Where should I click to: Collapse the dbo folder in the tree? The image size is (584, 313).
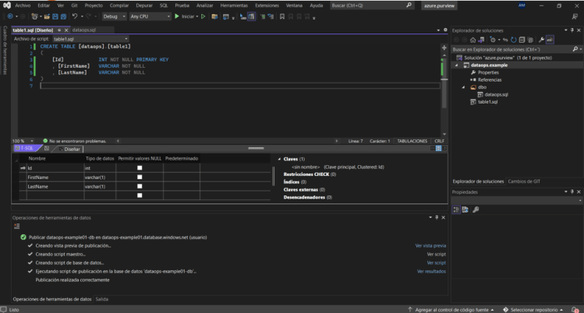(463, 87)
